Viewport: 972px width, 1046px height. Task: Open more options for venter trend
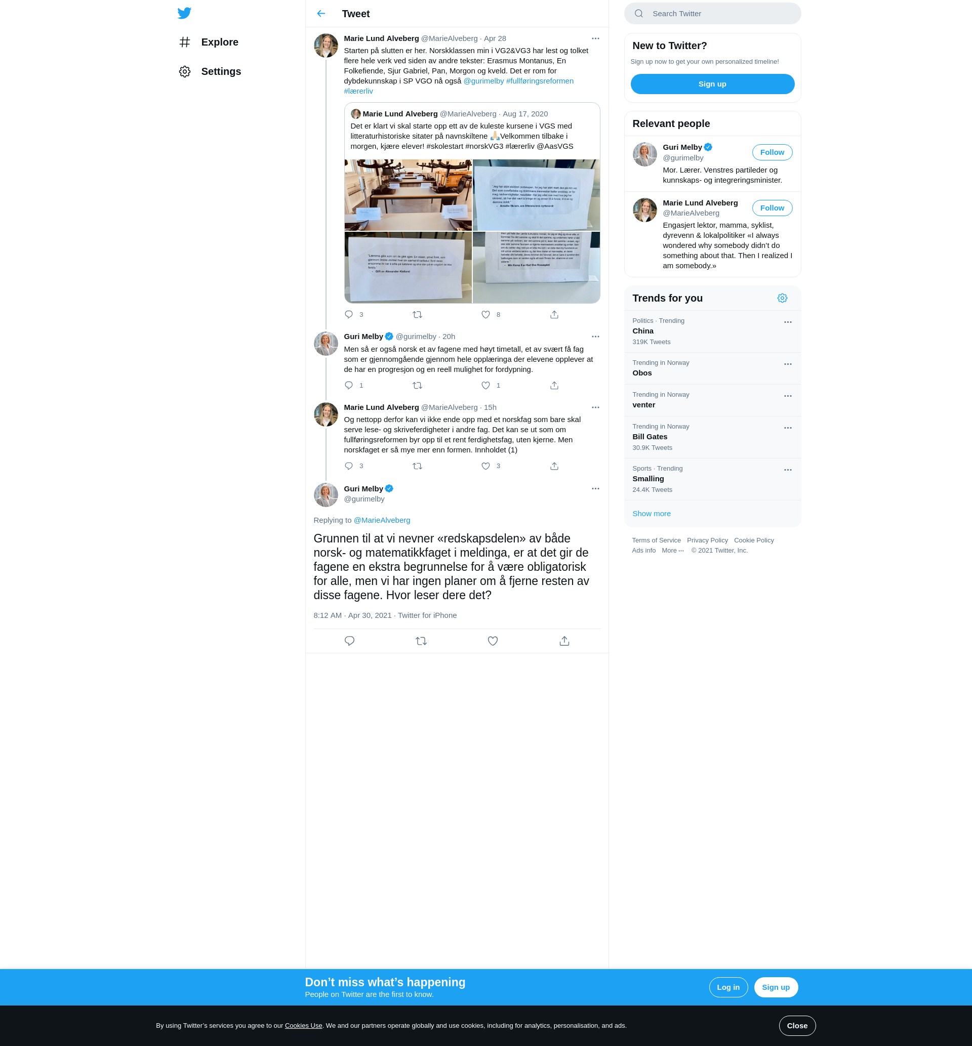(x=787, y=396)
